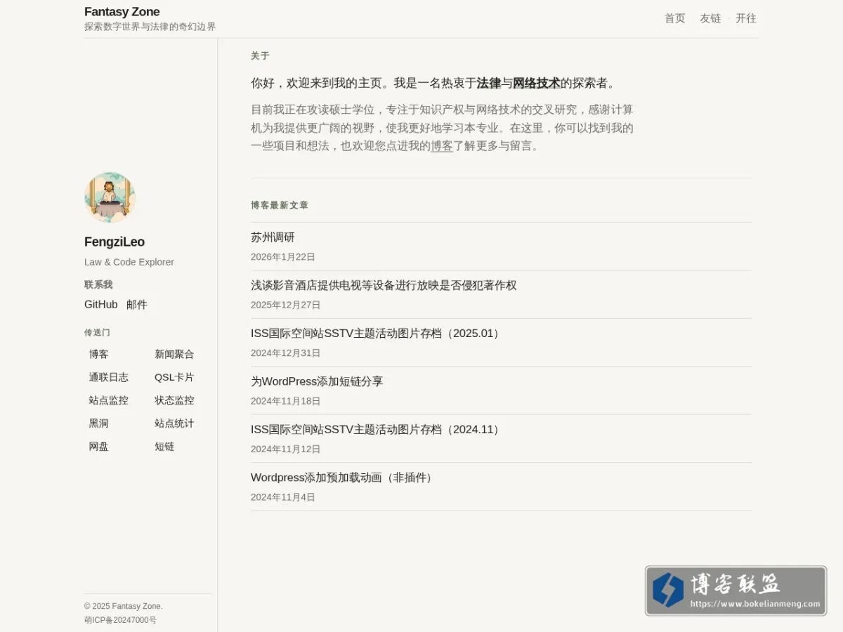Open the Fantasy Zone site title

122,11
